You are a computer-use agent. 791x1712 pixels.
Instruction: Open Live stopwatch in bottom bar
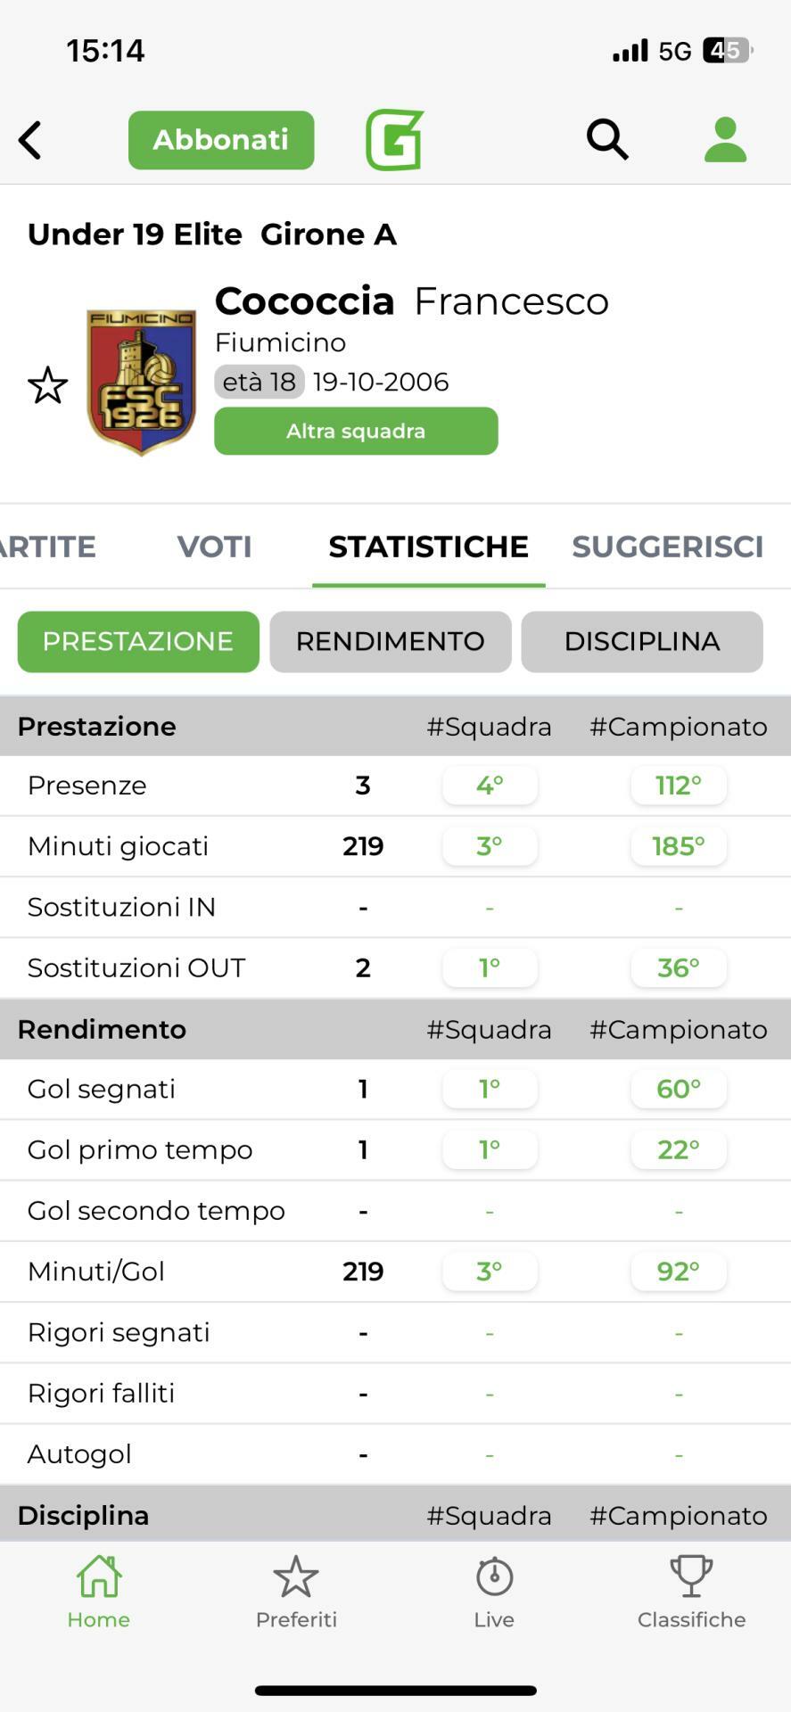[494, 1593]
